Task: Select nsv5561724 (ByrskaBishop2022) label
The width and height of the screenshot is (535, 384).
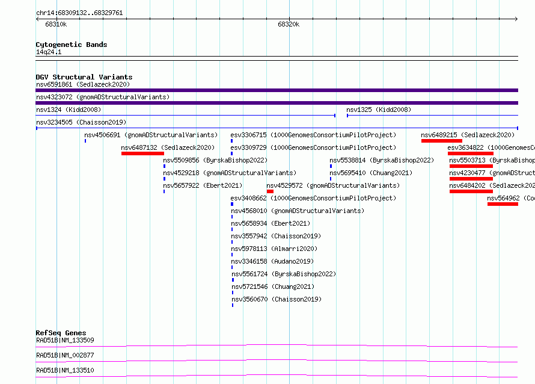Action: click(284, 274)
